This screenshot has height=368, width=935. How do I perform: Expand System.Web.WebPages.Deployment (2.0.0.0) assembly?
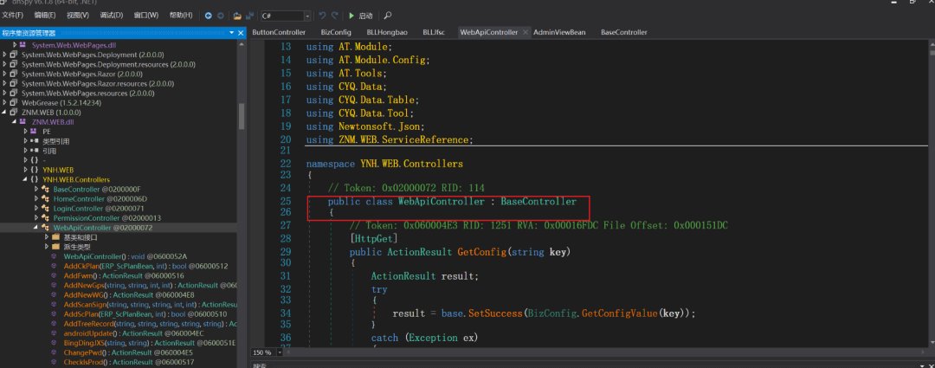5,55
